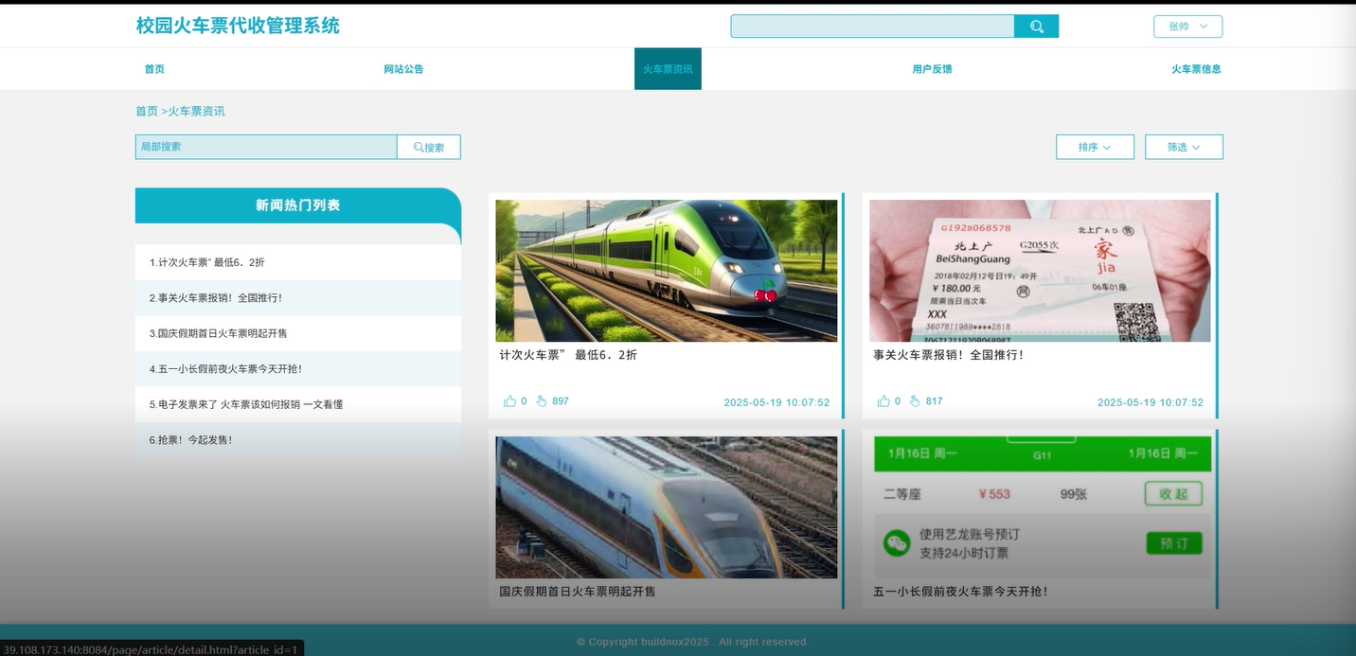Open the blue train on tracks thumbnail

[667, 507]
